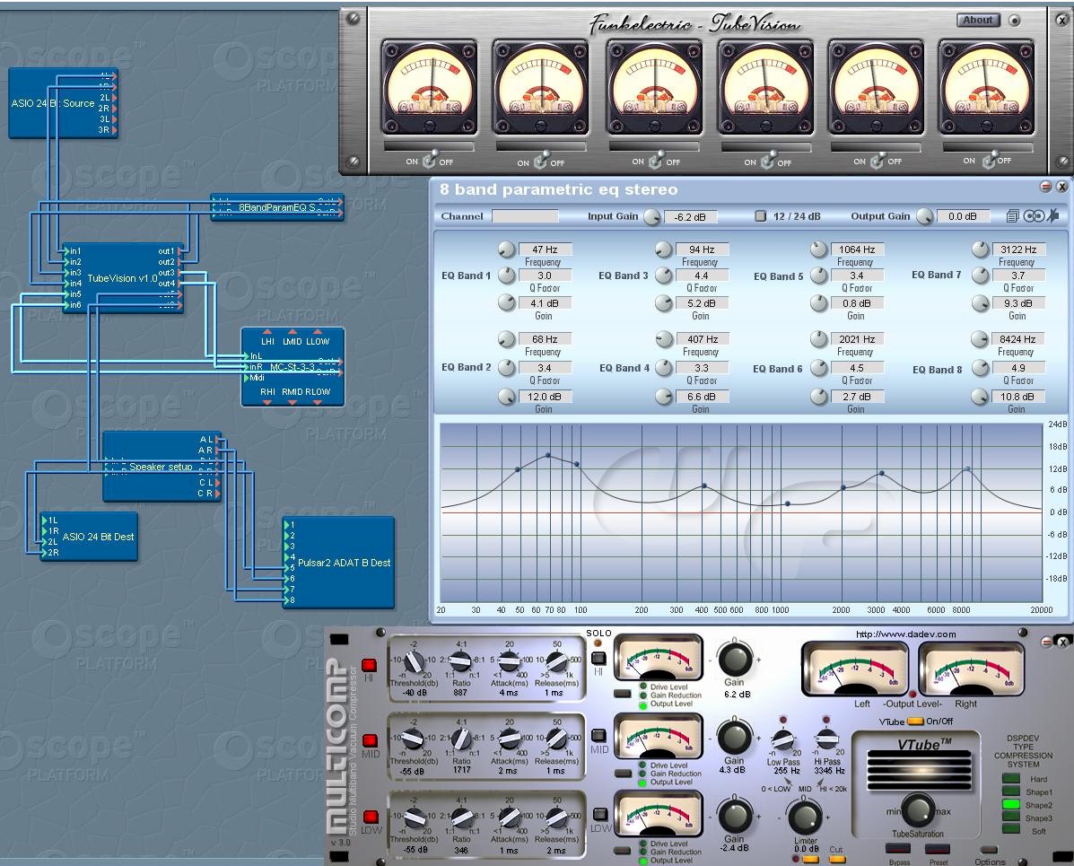Click the TubeSaturation knob
Image resolution: width=1074 pixels, height=866 pixels.
click(x=917, y=811)
